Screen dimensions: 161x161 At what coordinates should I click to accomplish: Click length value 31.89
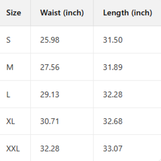tap(113, 67)
